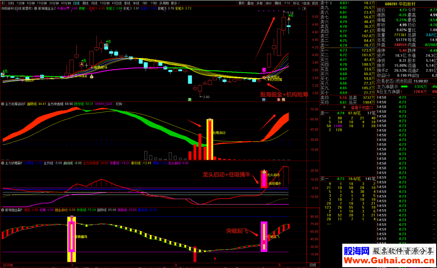Select the 15秒 period tab
This screenshot has height=268, width=437.
pos(154,3)
